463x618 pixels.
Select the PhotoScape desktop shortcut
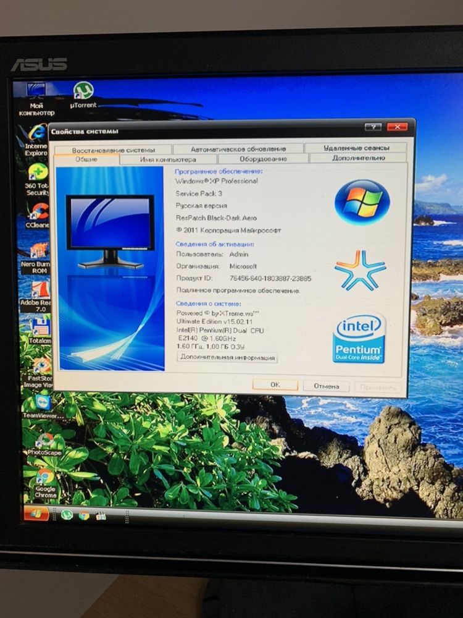click(x=44, y=444)
